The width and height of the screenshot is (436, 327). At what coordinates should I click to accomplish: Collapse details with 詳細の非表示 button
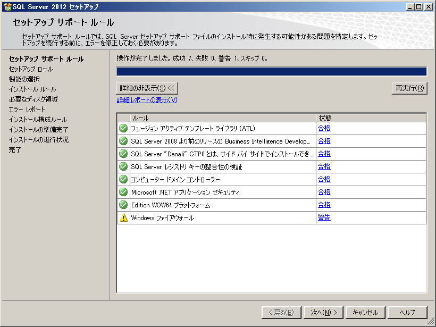147,88
